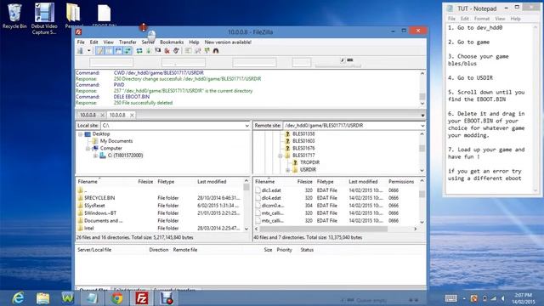Open the Site Manager toolbar icon
This screenshot has height=306, width=544.
pos(81,51)
